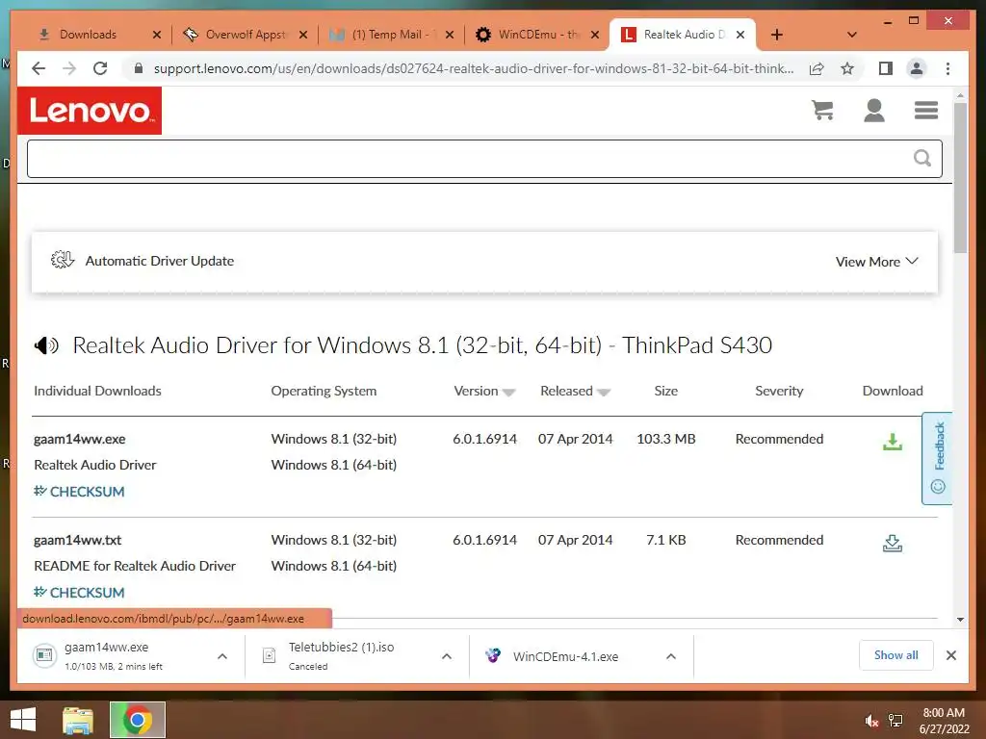Click the 103.3 MB size value

pyautogui.click(x=666, y=439)
